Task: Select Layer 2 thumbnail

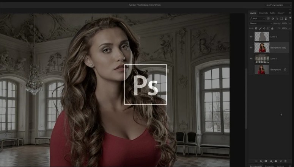Action: pyautogui.click(x=261, y=37)
